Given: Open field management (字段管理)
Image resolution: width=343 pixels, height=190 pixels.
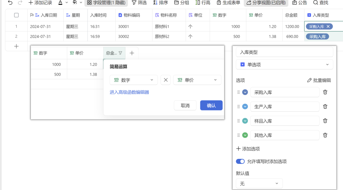Looking at the screenshot, I should [x=106, y=3].
